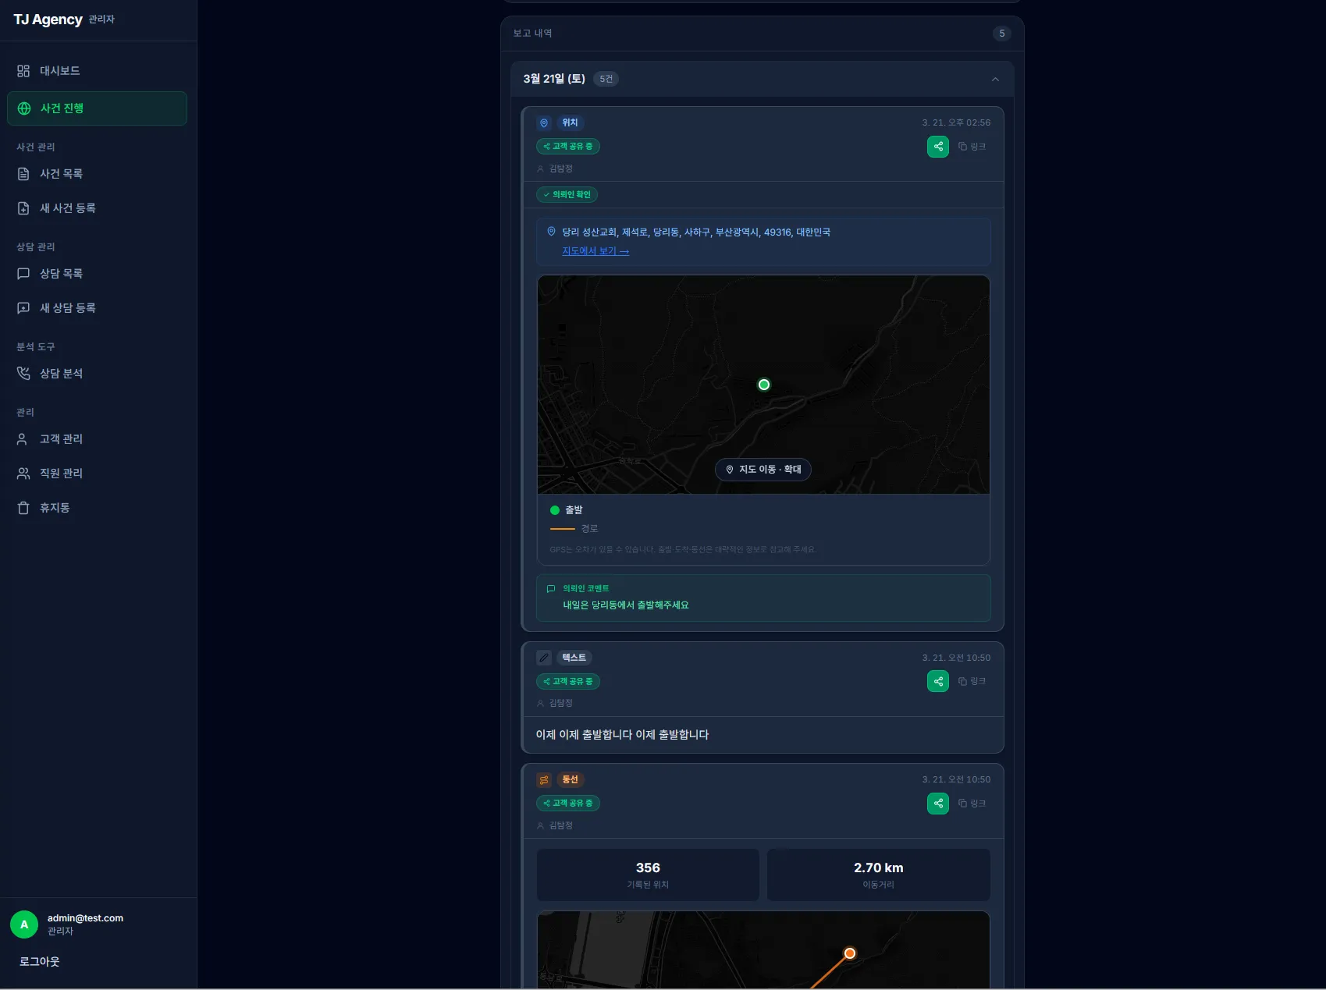Click the 사건 목록 document icon
This screenshot has height=990, width=1326.
pyautogui.click(x=23, y=174)
